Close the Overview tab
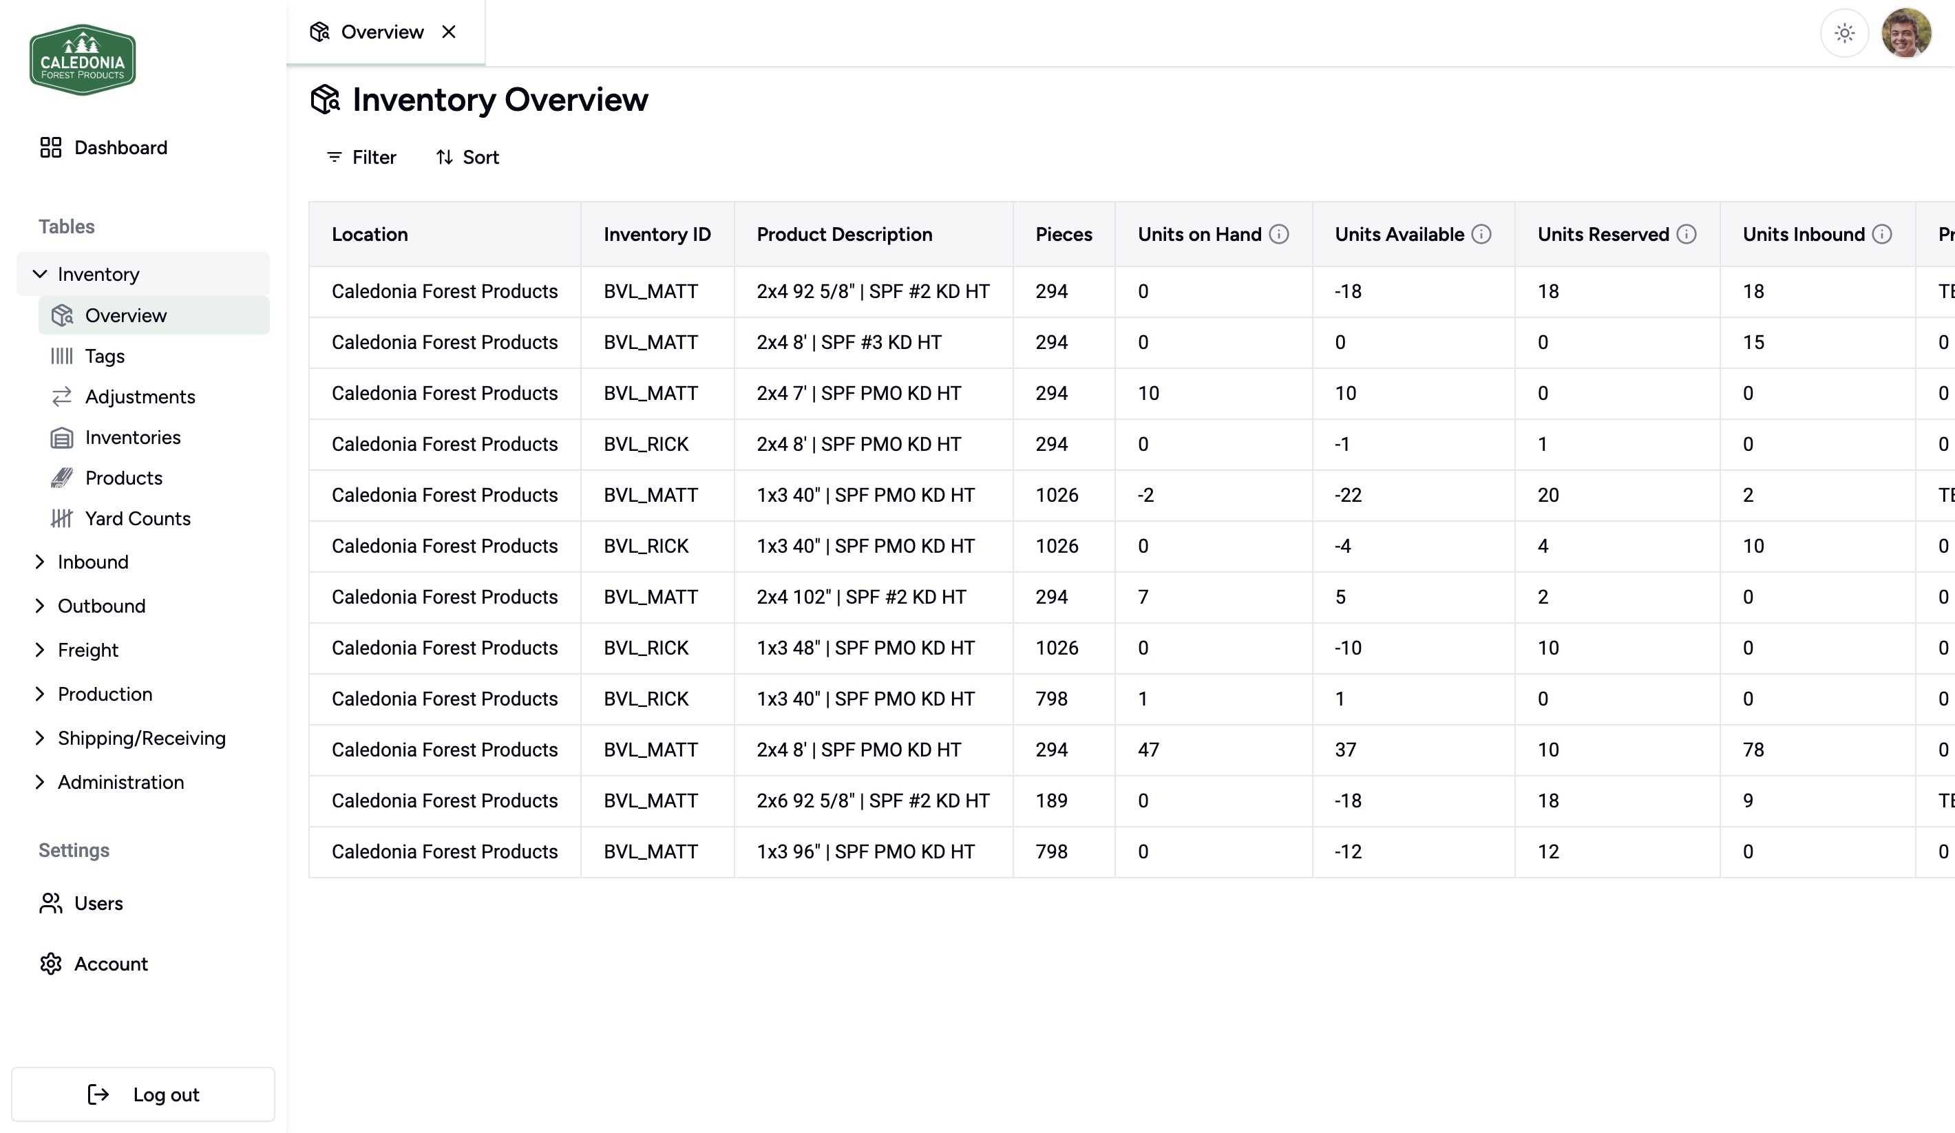 pyautogui.click(x=450, y=32)
